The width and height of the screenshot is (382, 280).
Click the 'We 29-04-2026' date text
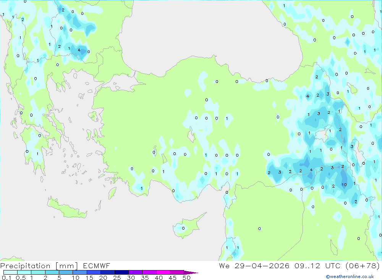pos(254,265)
